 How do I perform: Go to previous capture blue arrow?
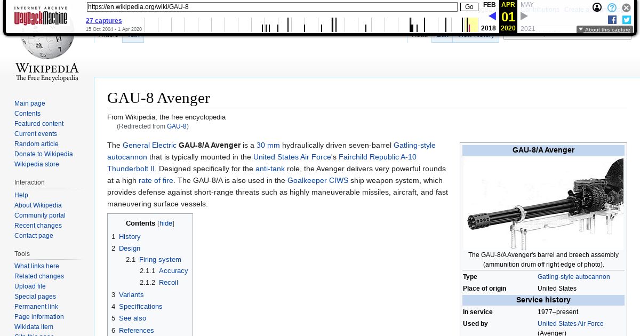coord(492,17)
